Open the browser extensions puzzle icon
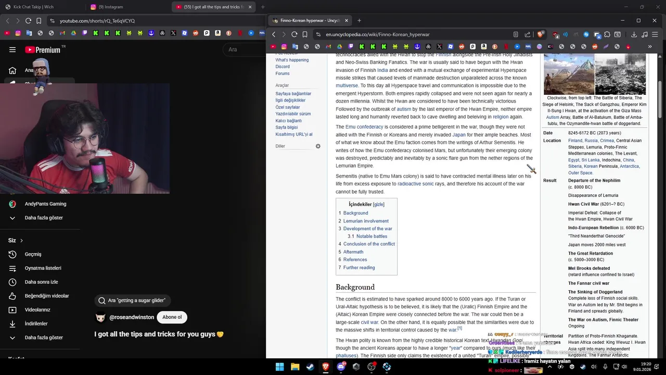Screen dimensions: 666x375 pyautogui.click(x=607, y=34)
